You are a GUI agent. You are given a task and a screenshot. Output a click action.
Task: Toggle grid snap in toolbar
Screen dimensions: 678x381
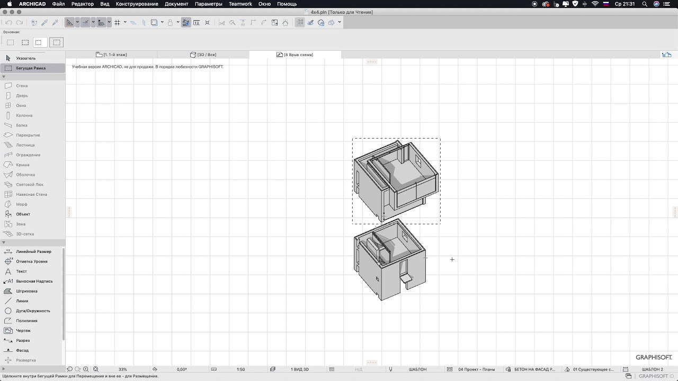coord(117,23)
